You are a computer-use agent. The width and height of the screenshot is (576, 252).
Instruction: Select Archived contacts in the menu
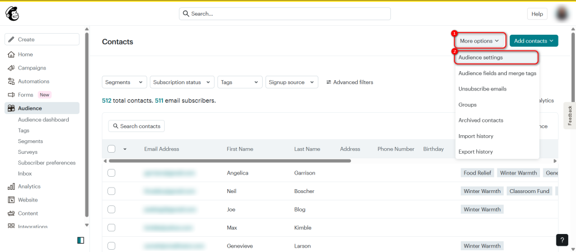pyautogui.click(x=480, y=120)
